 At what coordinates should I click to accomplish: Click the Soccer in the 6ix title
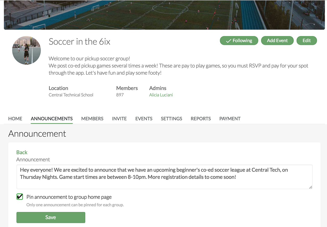click(x=79, y=41)
